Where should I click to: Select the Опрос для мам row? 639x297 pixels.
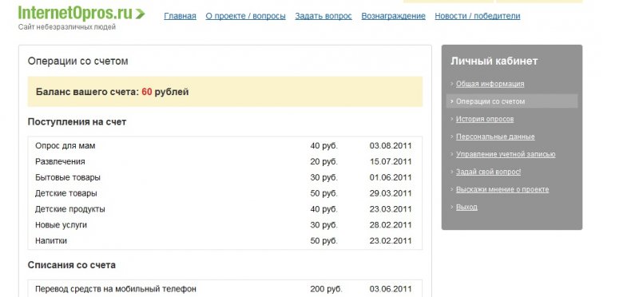(x=224, y=145)
